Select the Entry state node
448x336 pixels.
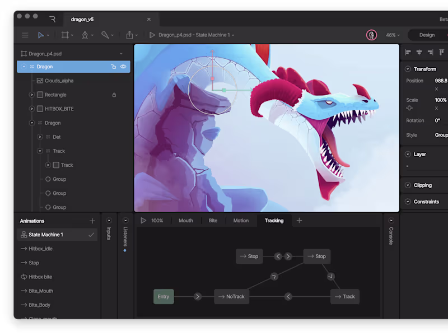(x=164, y=297)
